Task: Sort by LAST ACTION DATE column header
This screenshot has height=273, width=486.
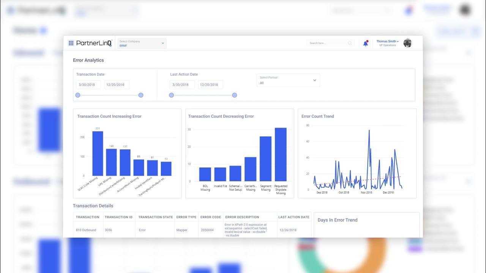Action: pyautogui.click(x=294, y=217)
